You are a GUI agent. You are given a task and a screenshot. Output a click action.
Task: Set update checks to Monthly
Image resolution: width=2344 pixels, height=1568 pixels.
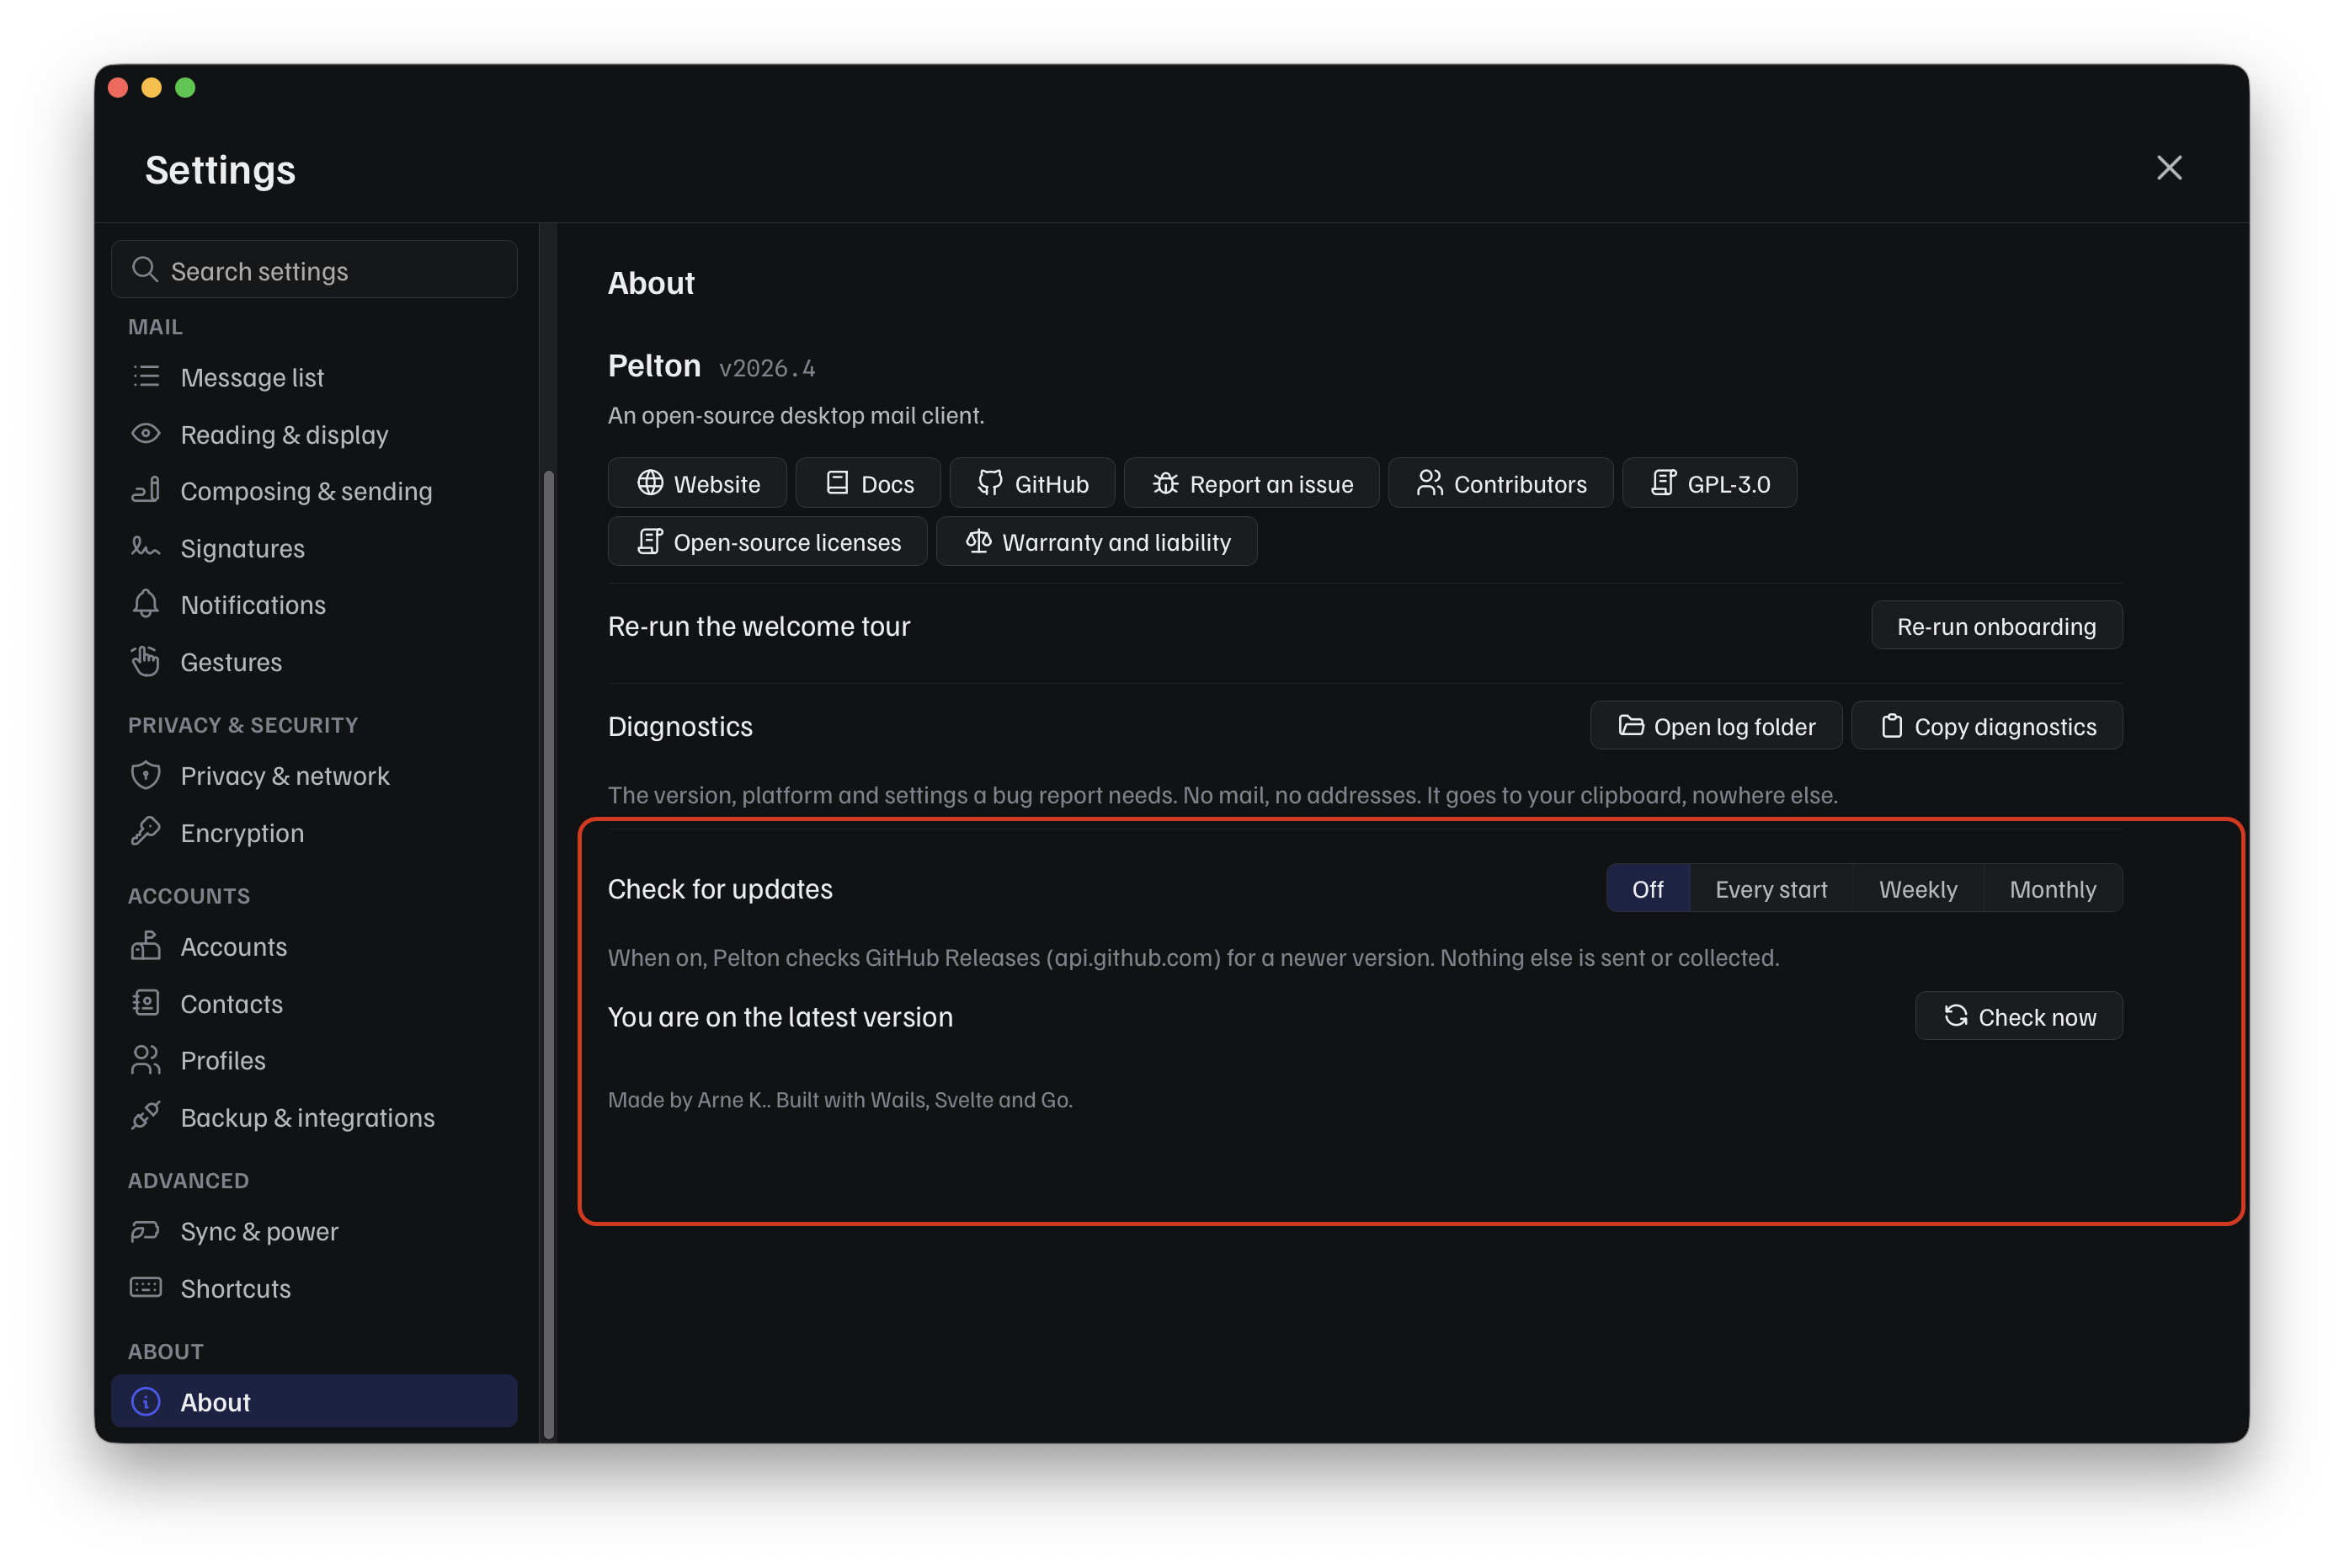coord(2054,888)
